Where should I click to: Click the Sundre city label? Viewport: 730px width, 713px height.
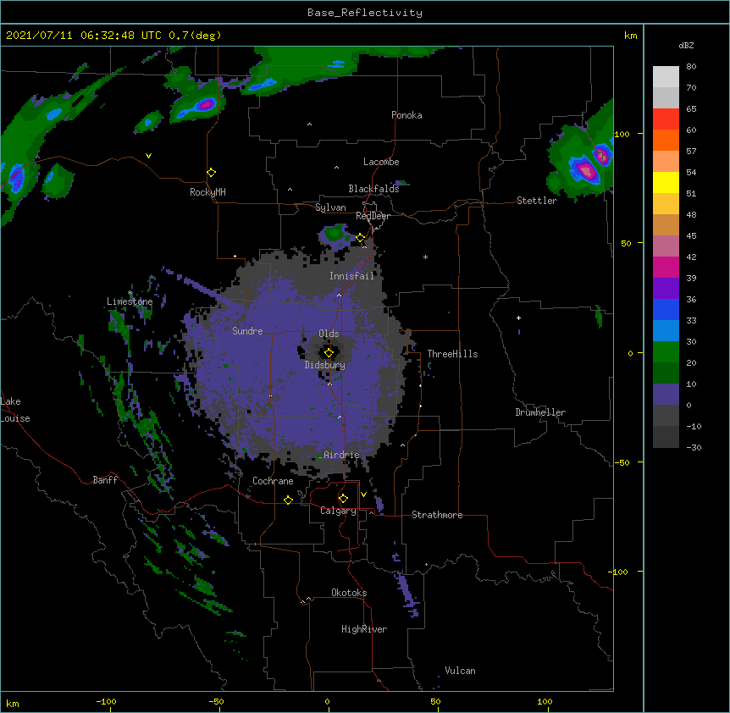(247, 331)
